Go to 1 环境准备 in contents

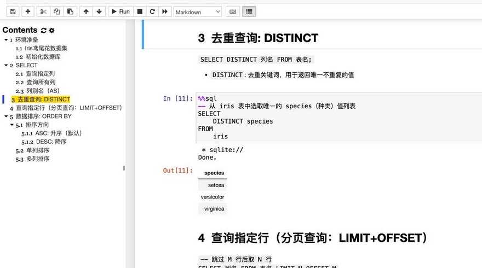coord(24,40)
